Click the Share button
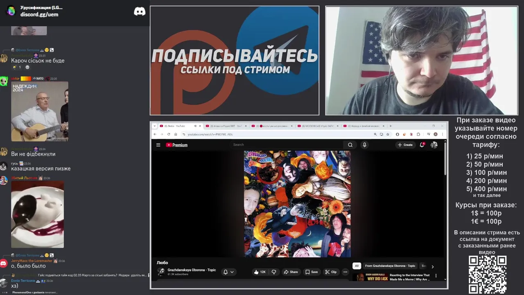 [x=291, y=272]
